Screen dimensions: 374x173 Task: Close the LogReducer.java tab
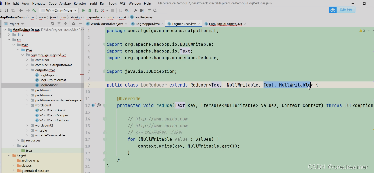coord(199,24)
